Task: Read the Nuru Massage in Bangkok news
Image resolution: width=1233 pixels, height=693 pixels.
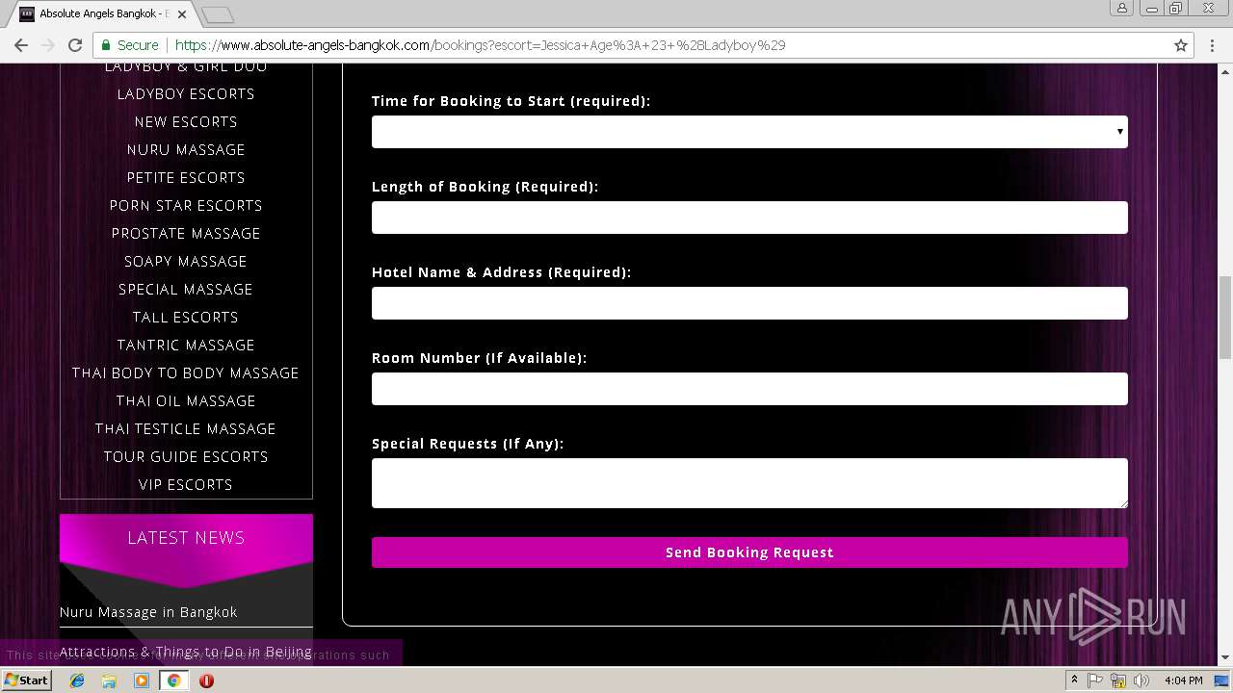Action: click(x=148, y=612)
